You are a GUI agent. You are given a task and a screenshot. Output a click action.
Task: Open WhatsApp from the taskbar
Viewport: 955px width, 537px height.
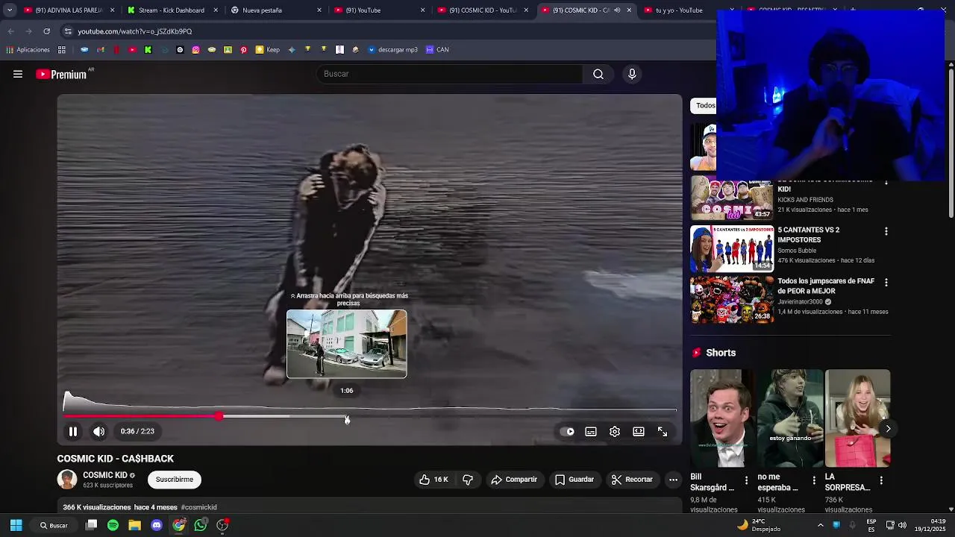[x=201, y=525]
